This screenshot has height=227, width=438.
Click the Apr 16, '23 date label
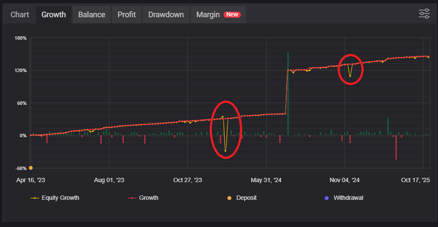30,180
